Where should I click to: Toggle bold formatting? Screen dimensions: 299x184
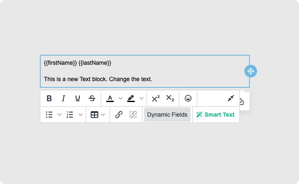point(49,98)
